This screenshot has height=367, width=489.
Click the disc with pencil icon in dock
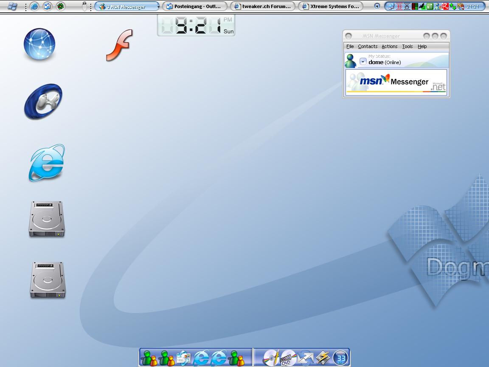coord(271,358)
